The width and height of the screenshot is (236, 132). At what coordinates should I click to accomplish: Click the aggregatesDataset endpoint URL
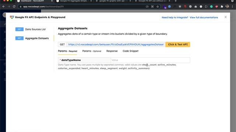coord(116,44)
